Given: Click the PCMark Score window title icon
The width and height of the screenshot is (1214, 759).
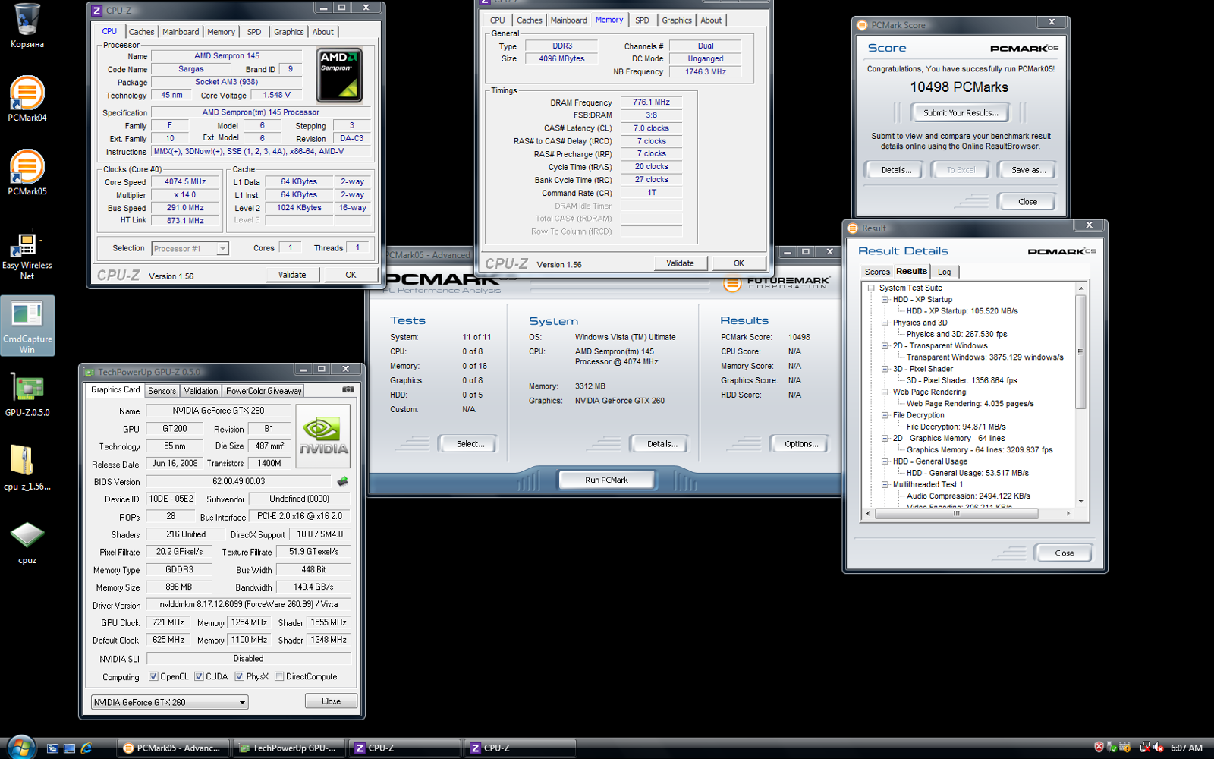Looking at the screenshot, I should point(862,25).
